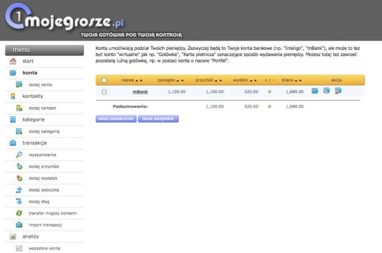Go to dodaj kategorię link

pyautogui.click(x=44, y=132)
